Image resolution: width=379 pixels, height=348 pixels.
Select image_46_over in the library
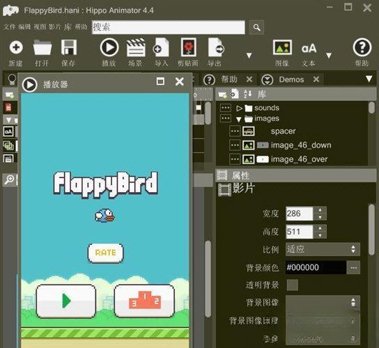pos(300,159)
